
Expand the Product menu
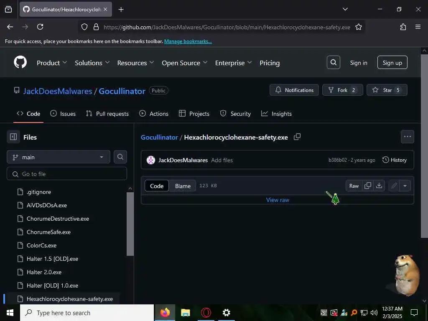pos(52,63)
